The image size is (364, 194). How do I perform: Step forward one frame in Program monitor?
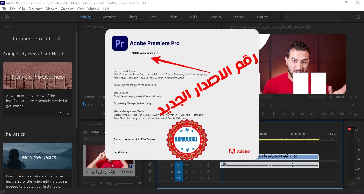click(x=303, y=114)
